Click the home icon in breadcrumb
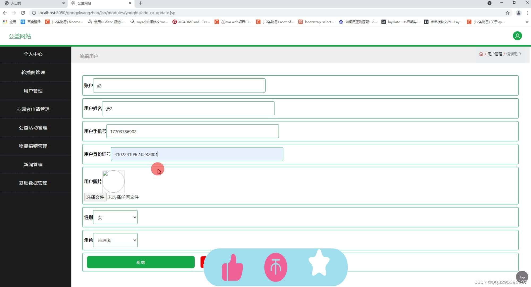The width and height of the screenshot is (531, 287). tap(481, 54)
